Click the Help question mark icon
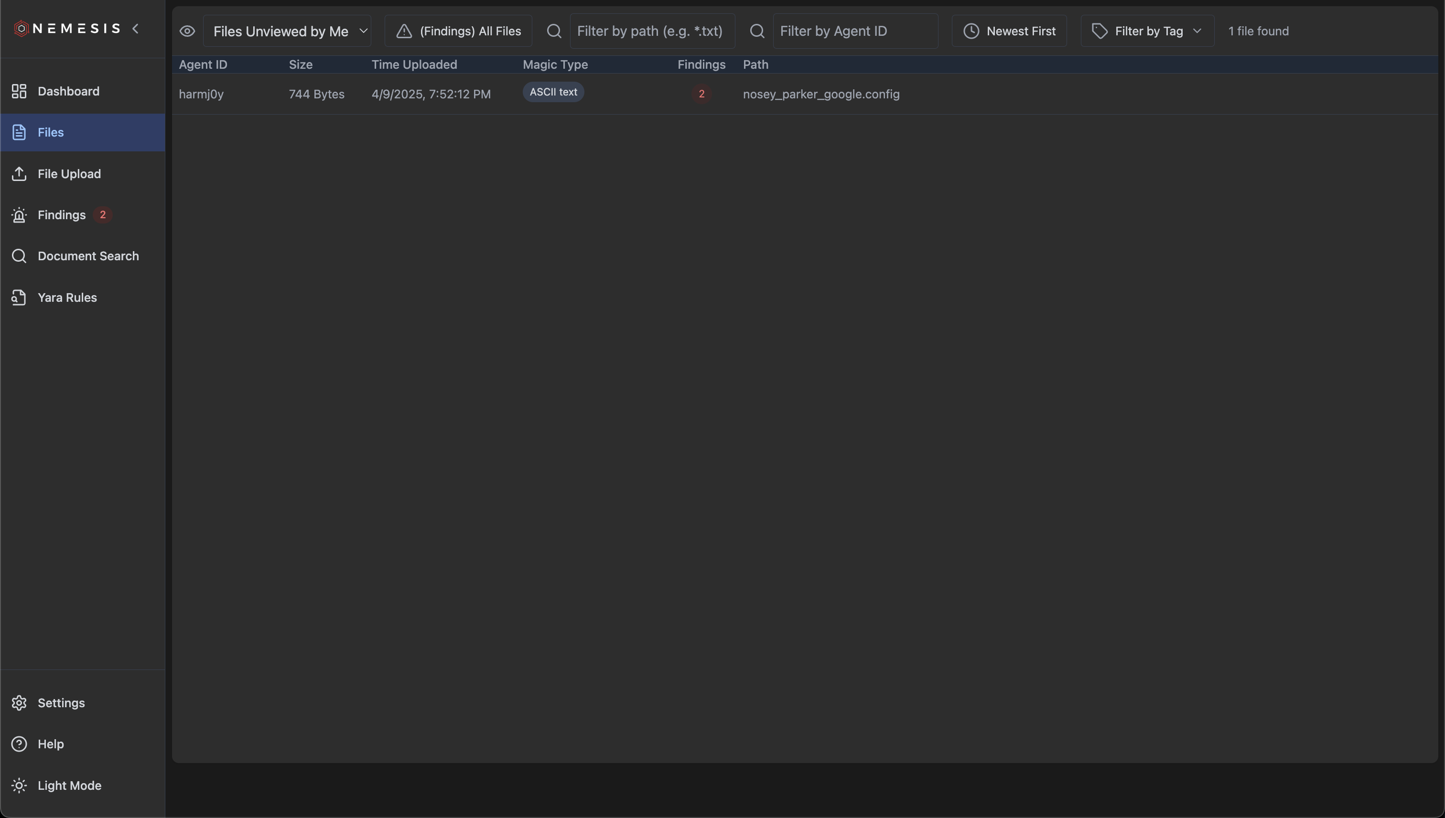 click(x=19, y=744)
